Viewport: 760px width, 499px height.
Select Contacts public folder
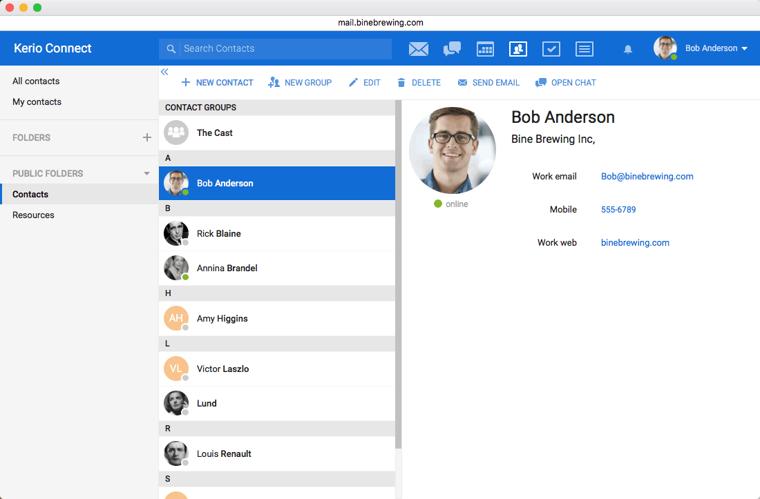79,194
